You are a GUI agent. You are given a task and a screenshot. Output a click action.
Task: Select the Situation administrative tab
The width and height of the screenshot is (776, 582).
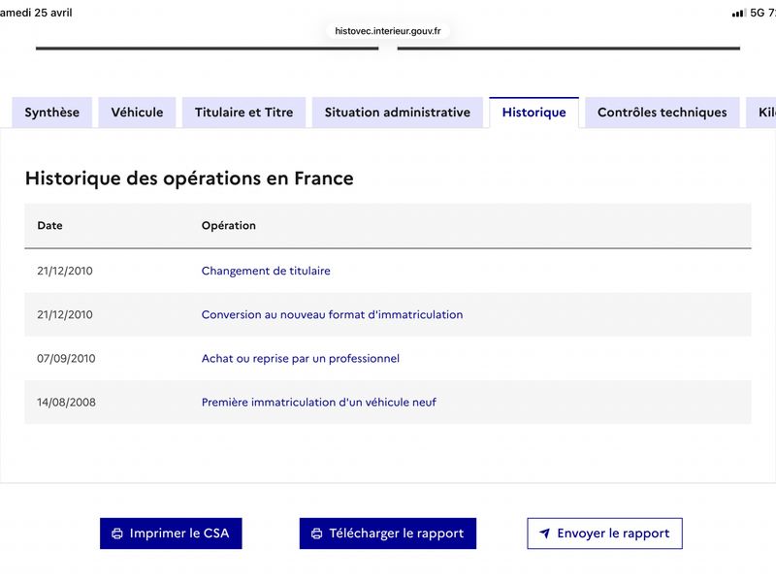click(398, 113)
